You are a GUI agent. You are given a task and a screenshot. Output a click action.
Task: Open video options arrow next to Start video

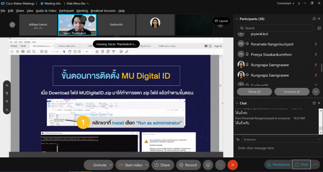click(x=147, y=165)
